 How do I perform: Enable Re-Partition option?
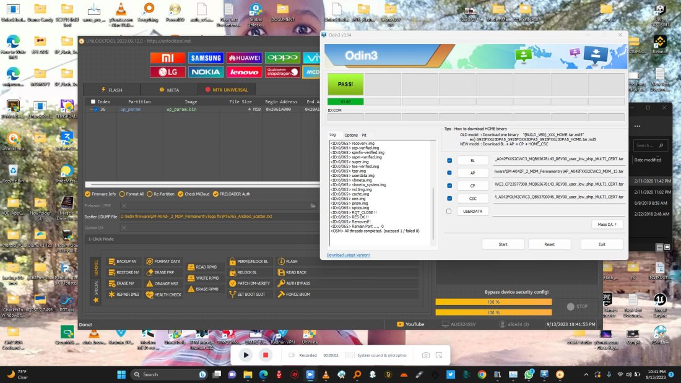(x=160, y=194)
